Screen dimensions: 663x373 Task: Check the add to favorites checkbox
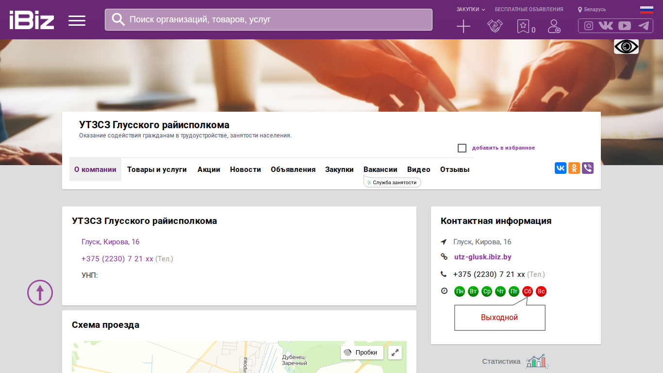pyautogui.click(x=462, y=148)
